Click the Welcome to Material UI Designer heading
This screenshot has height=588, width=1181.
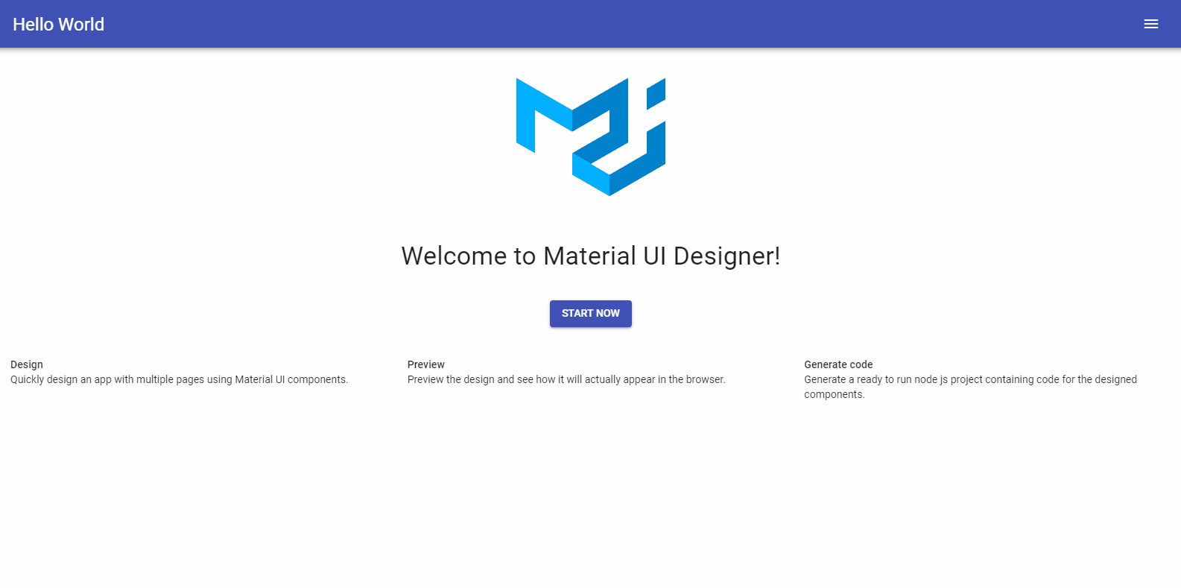click(590, 256)
